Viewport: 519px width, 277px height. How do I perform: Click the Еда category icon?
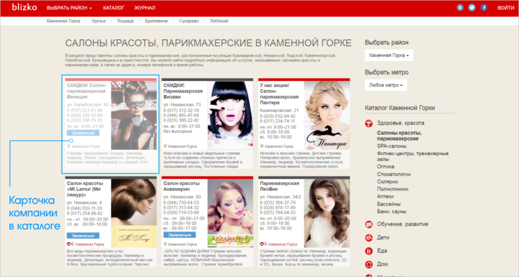click(369, 251)
